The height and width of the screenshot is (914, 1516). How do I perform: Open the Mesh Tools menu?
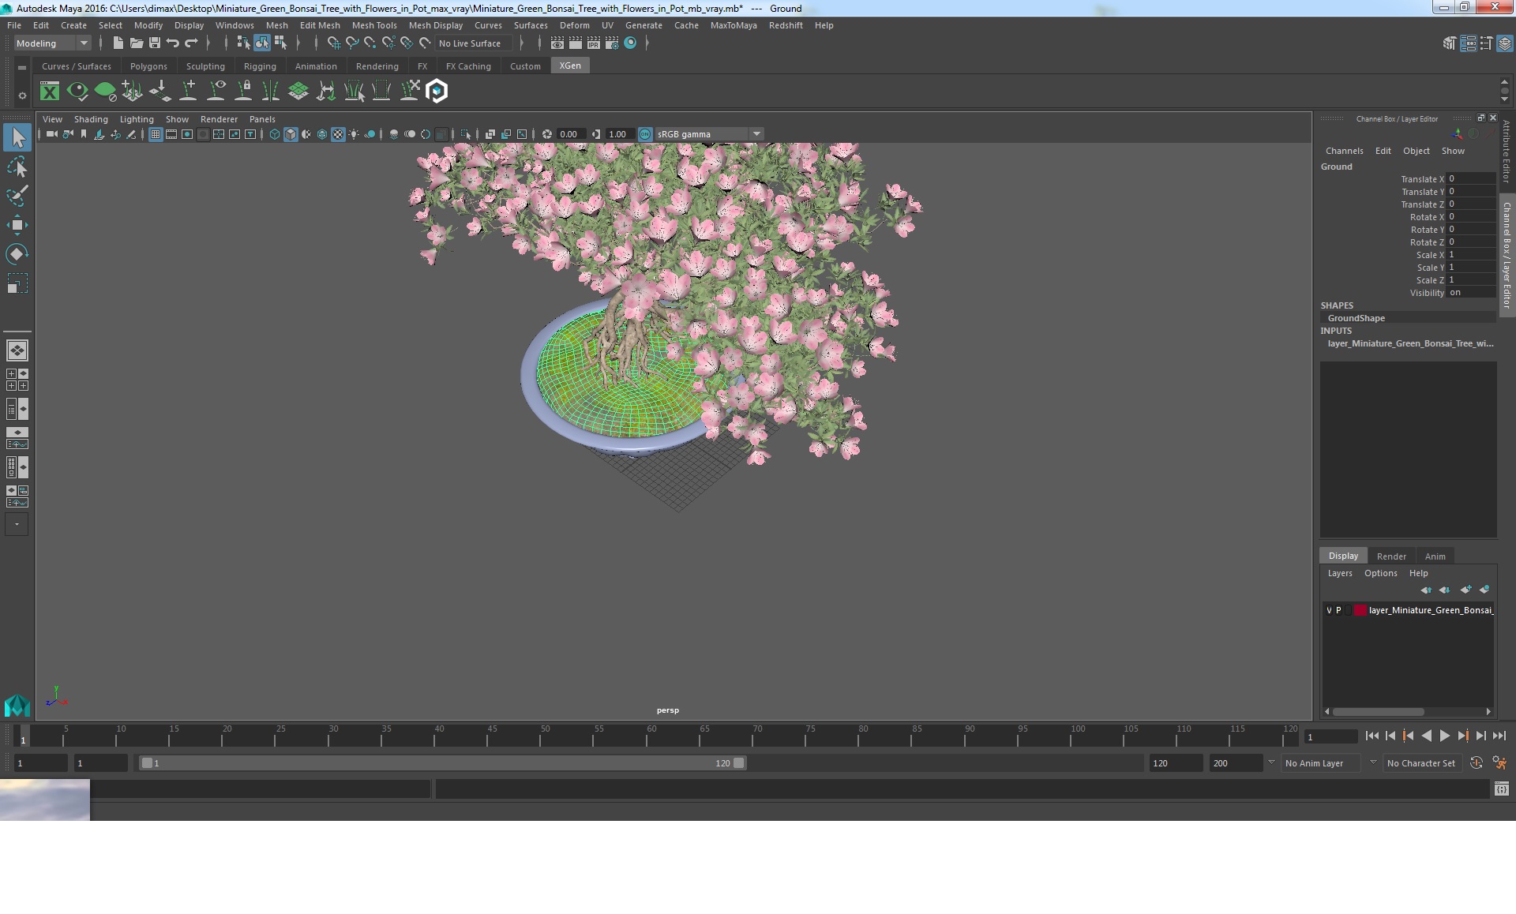[373, 25]
